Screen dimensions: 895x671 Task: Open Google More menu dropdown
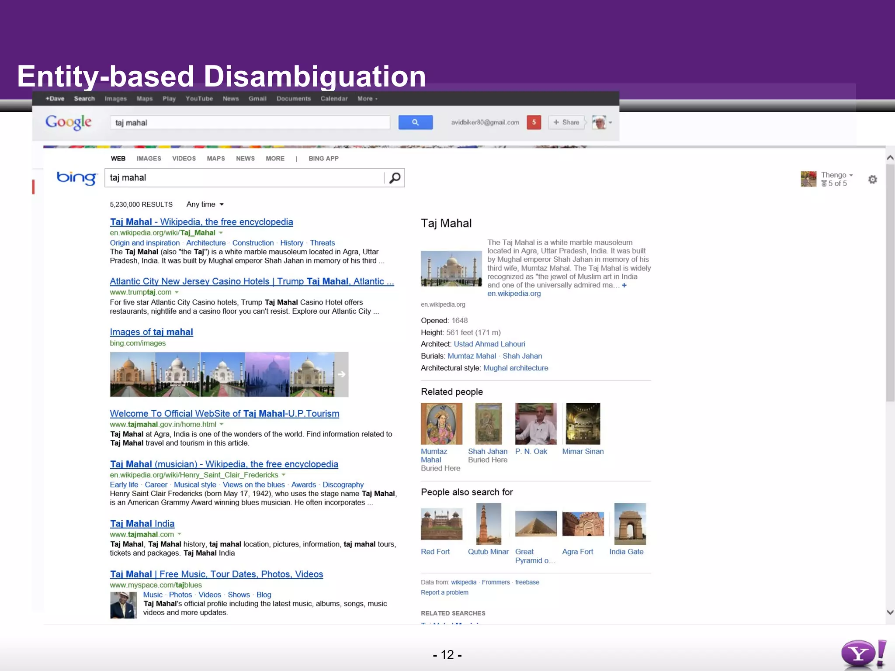367,99
